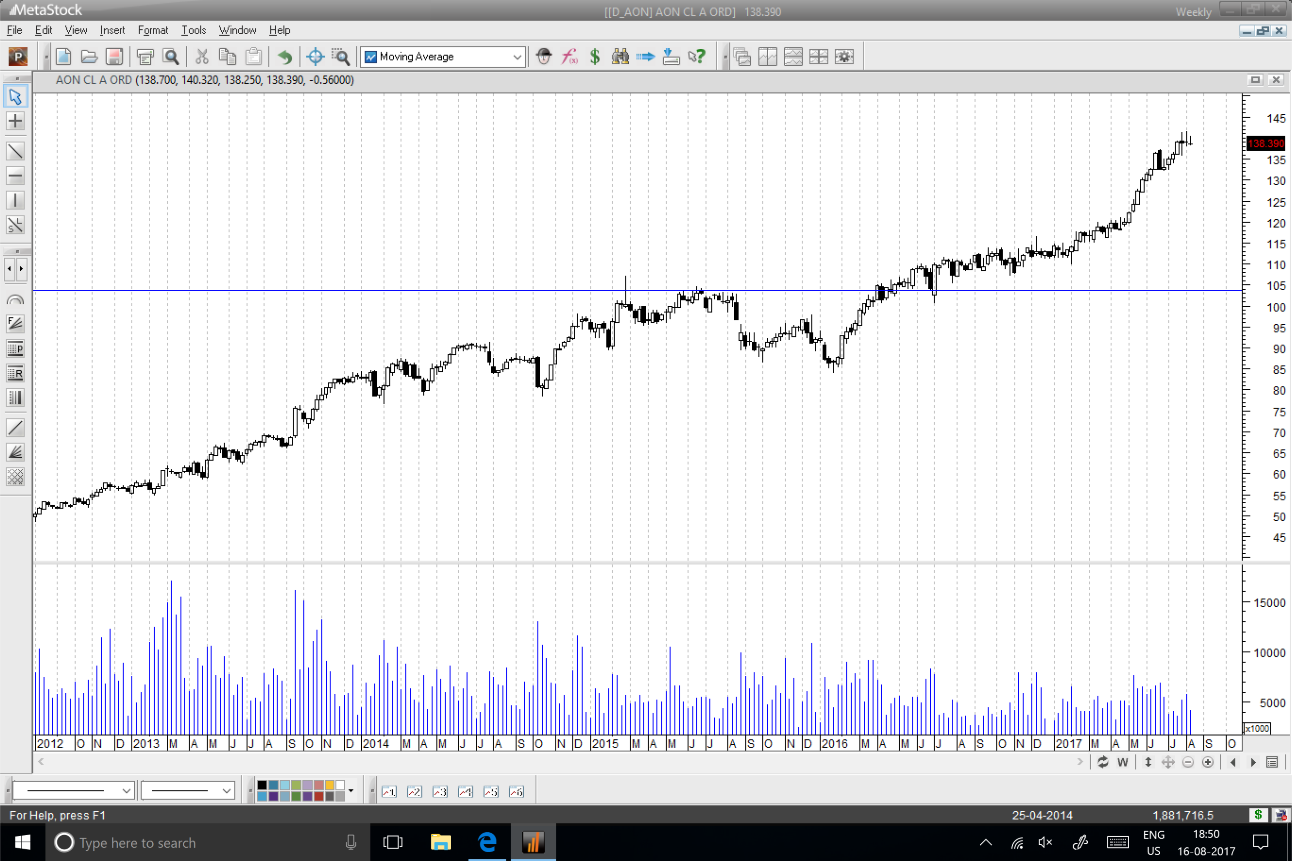
Task: Select the horizontal line tool
Action: click(x=15, y=176)
